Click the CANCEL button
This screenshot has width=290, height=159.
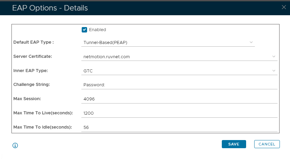pyautogui.click(x=267, y=144)
